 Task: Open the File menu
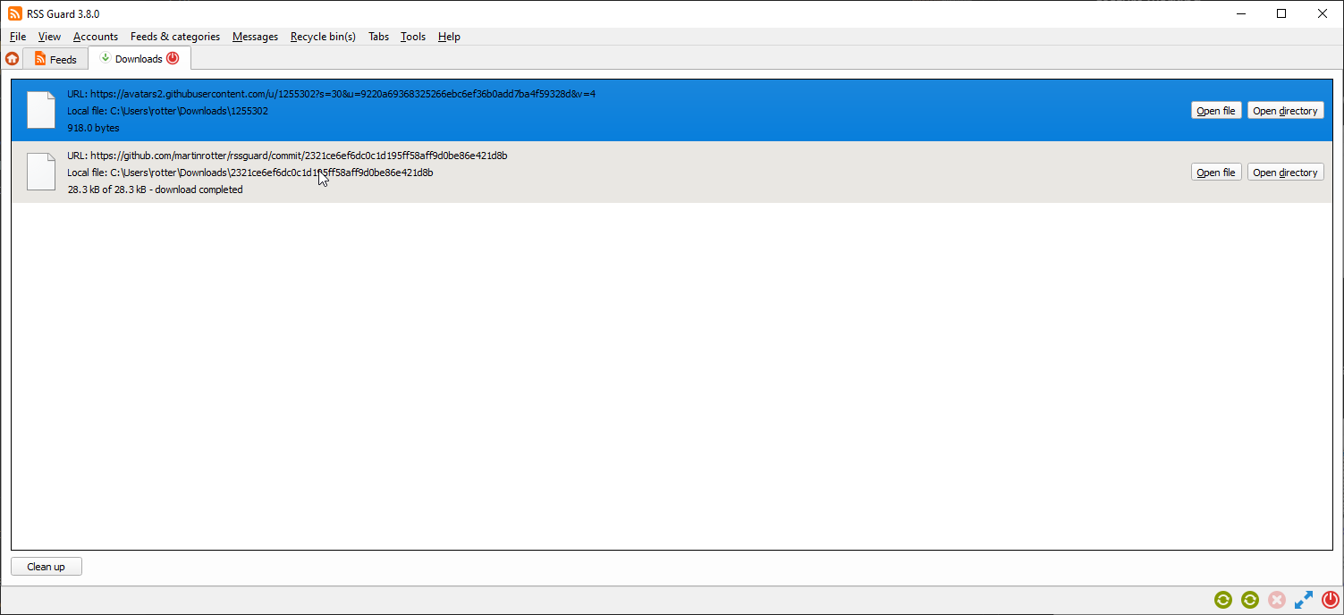coord(18,37)
